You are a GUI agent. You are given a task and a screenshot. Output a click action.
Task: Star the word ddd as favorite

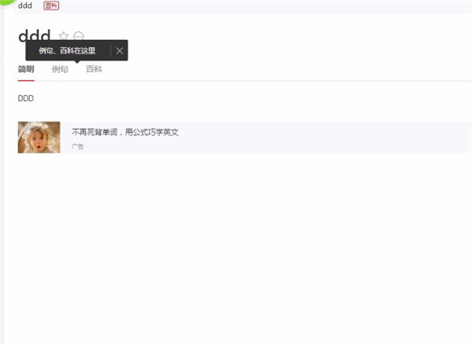click(63, 36)
